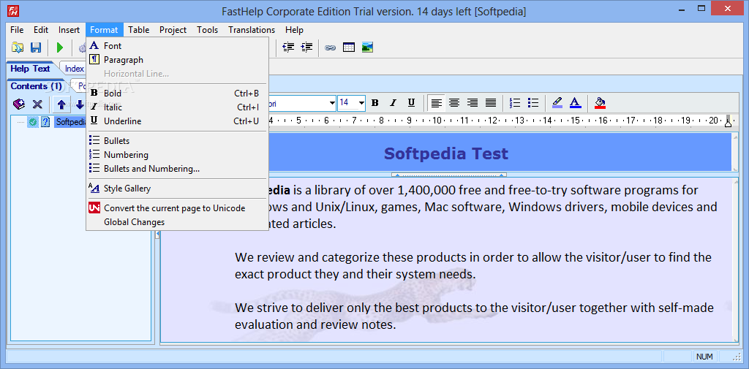The width and height of the screenshot is (749, 369).
Task: Move topic up with blue arrow
Action: click(61, 104)
